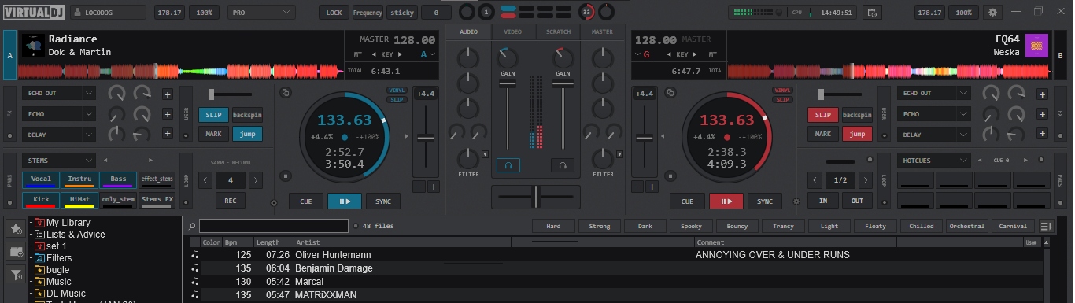Click the right mixer headphone cue icon
This screenshot has width=1075, height=303.
562,165
